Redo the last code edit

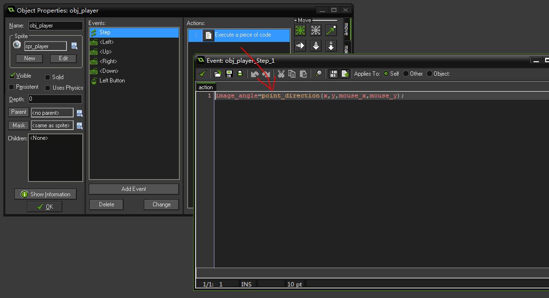coord(266,74)
